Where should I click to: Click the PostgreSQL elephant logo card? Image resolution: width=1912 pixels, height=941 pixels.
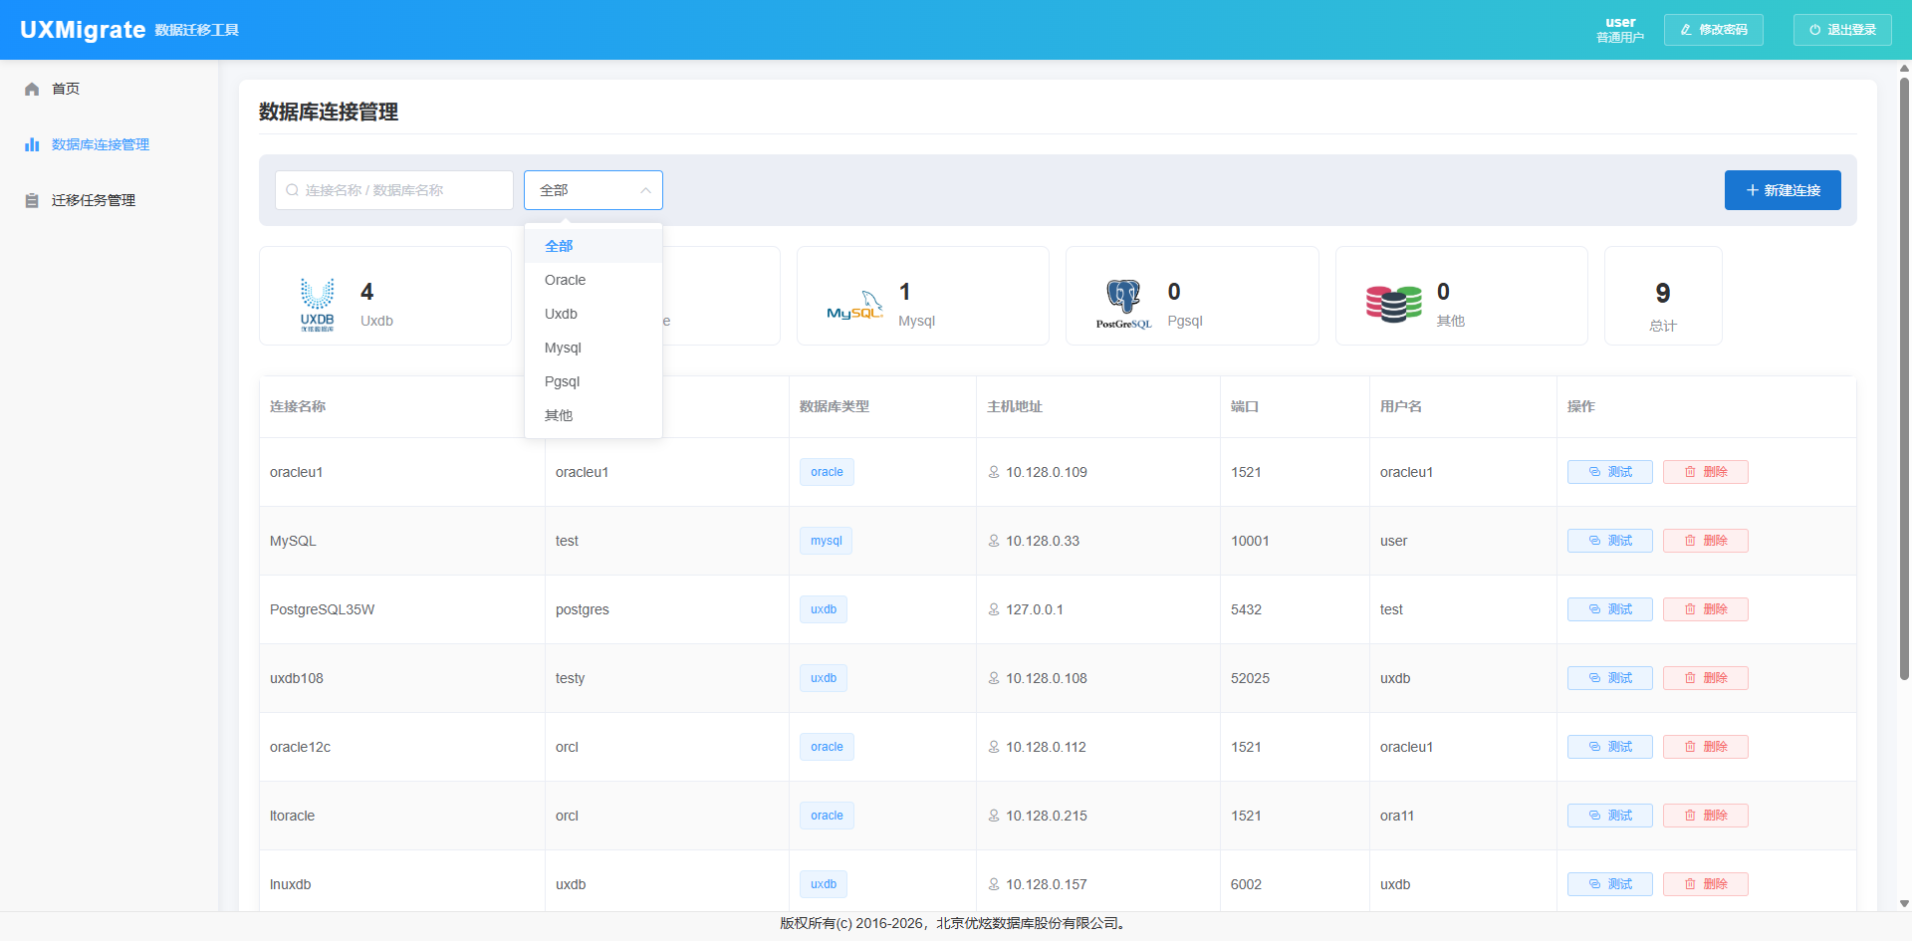point(1123,304)
